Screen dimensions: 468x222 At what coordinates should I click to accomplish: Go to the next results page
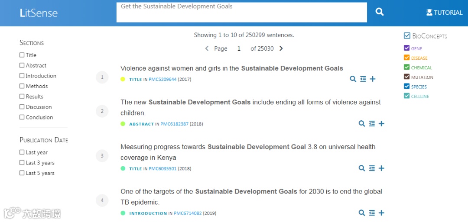pyautogui.click(x=281, y=48)
